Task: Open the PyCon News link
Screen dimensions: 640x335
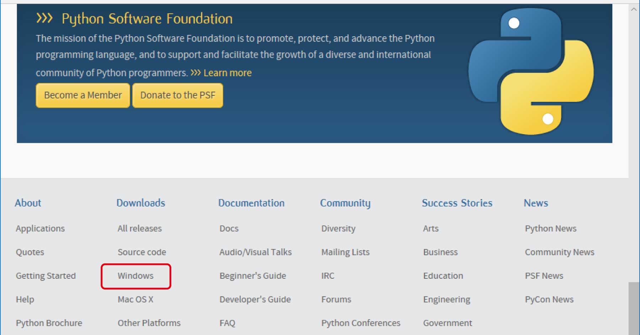Action: (x=549, y=299)
